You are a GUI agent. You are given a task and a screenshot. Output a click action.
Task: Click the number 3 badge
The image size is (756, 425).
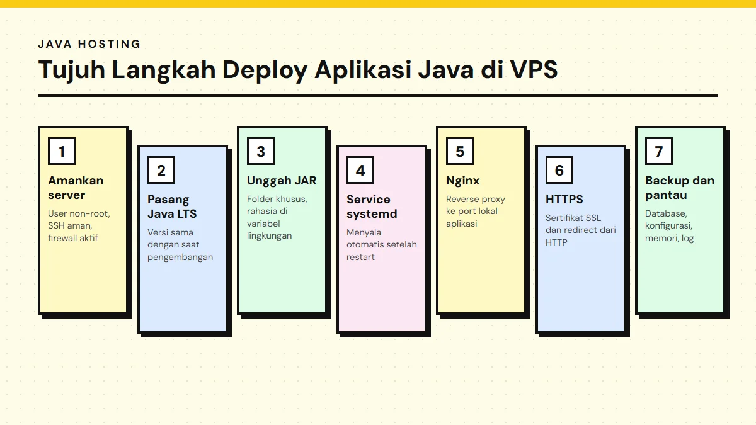click(x=261, y=151)
